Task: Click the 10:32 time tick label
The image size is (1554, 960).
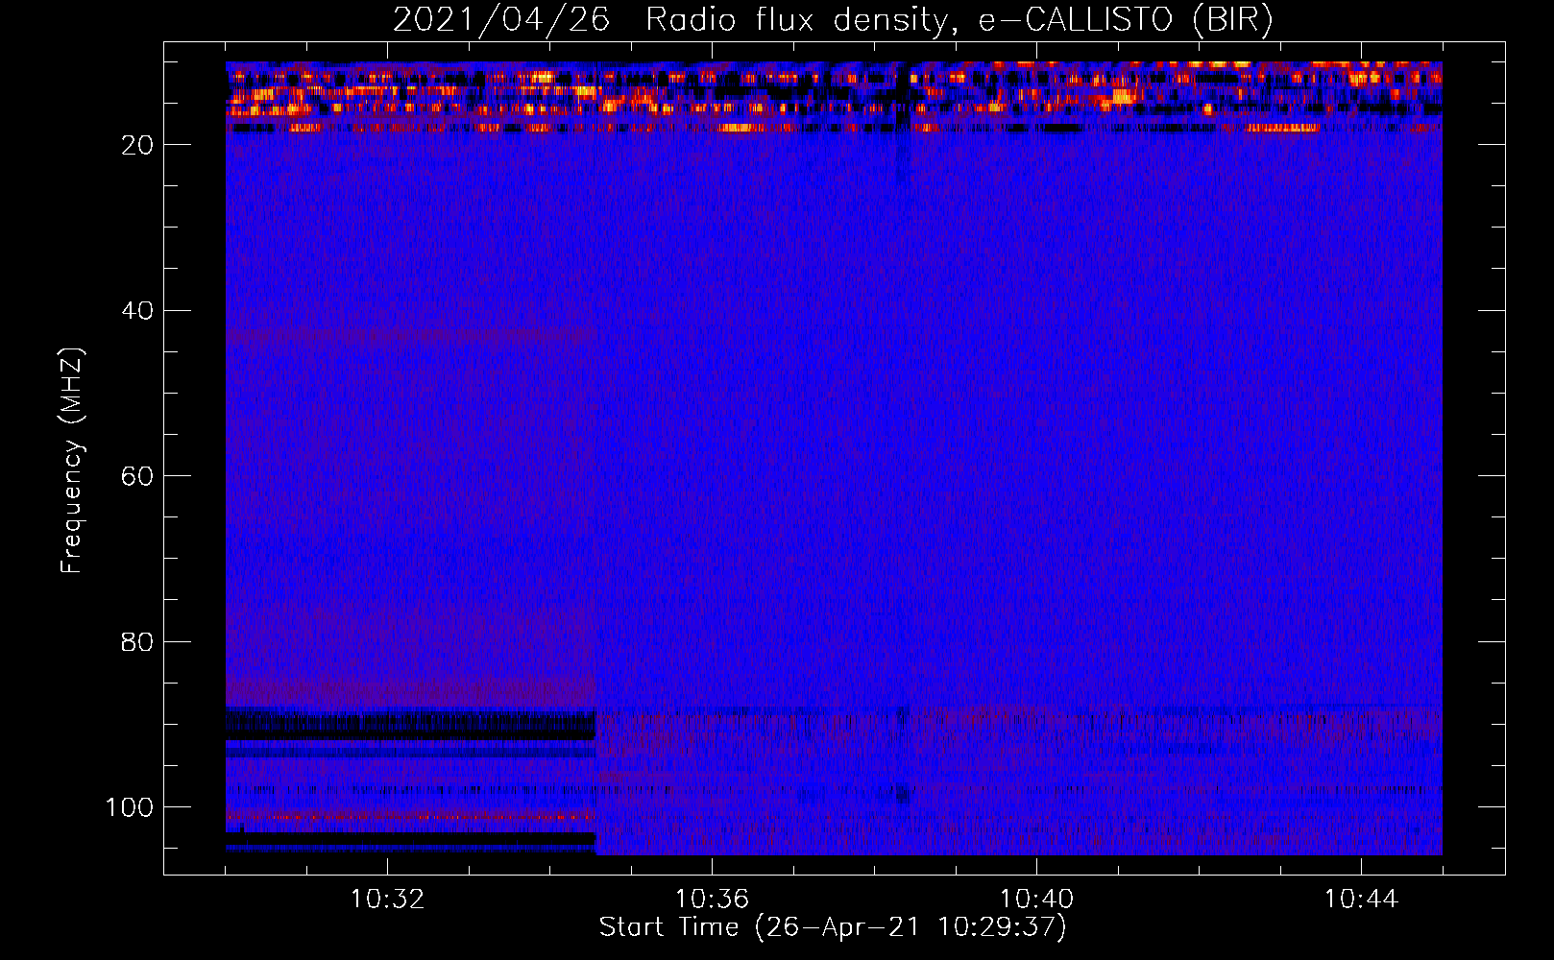Action: pos(387,899)
